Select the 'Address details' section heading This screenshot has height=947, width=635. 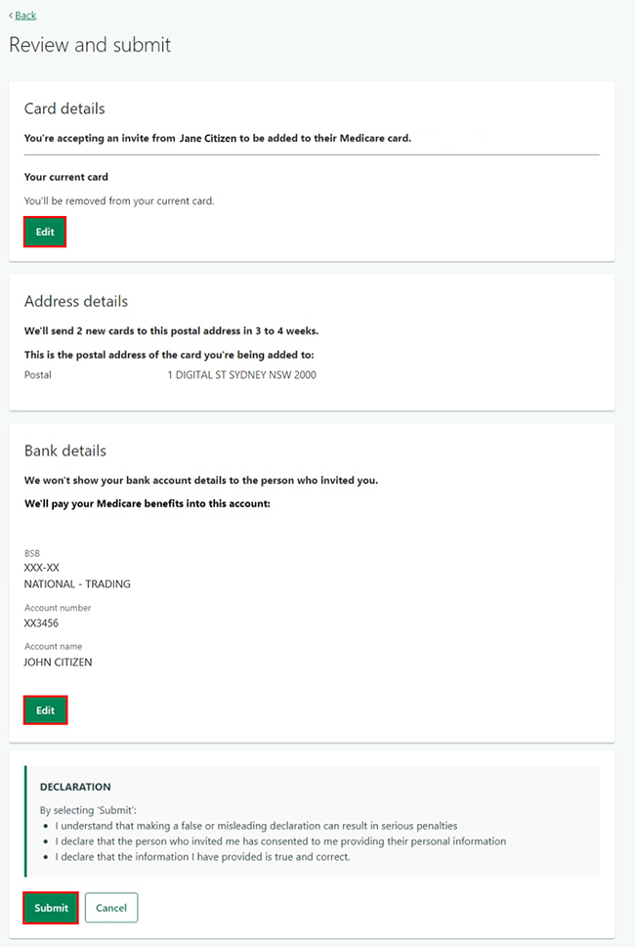click(x=76, y=301)
